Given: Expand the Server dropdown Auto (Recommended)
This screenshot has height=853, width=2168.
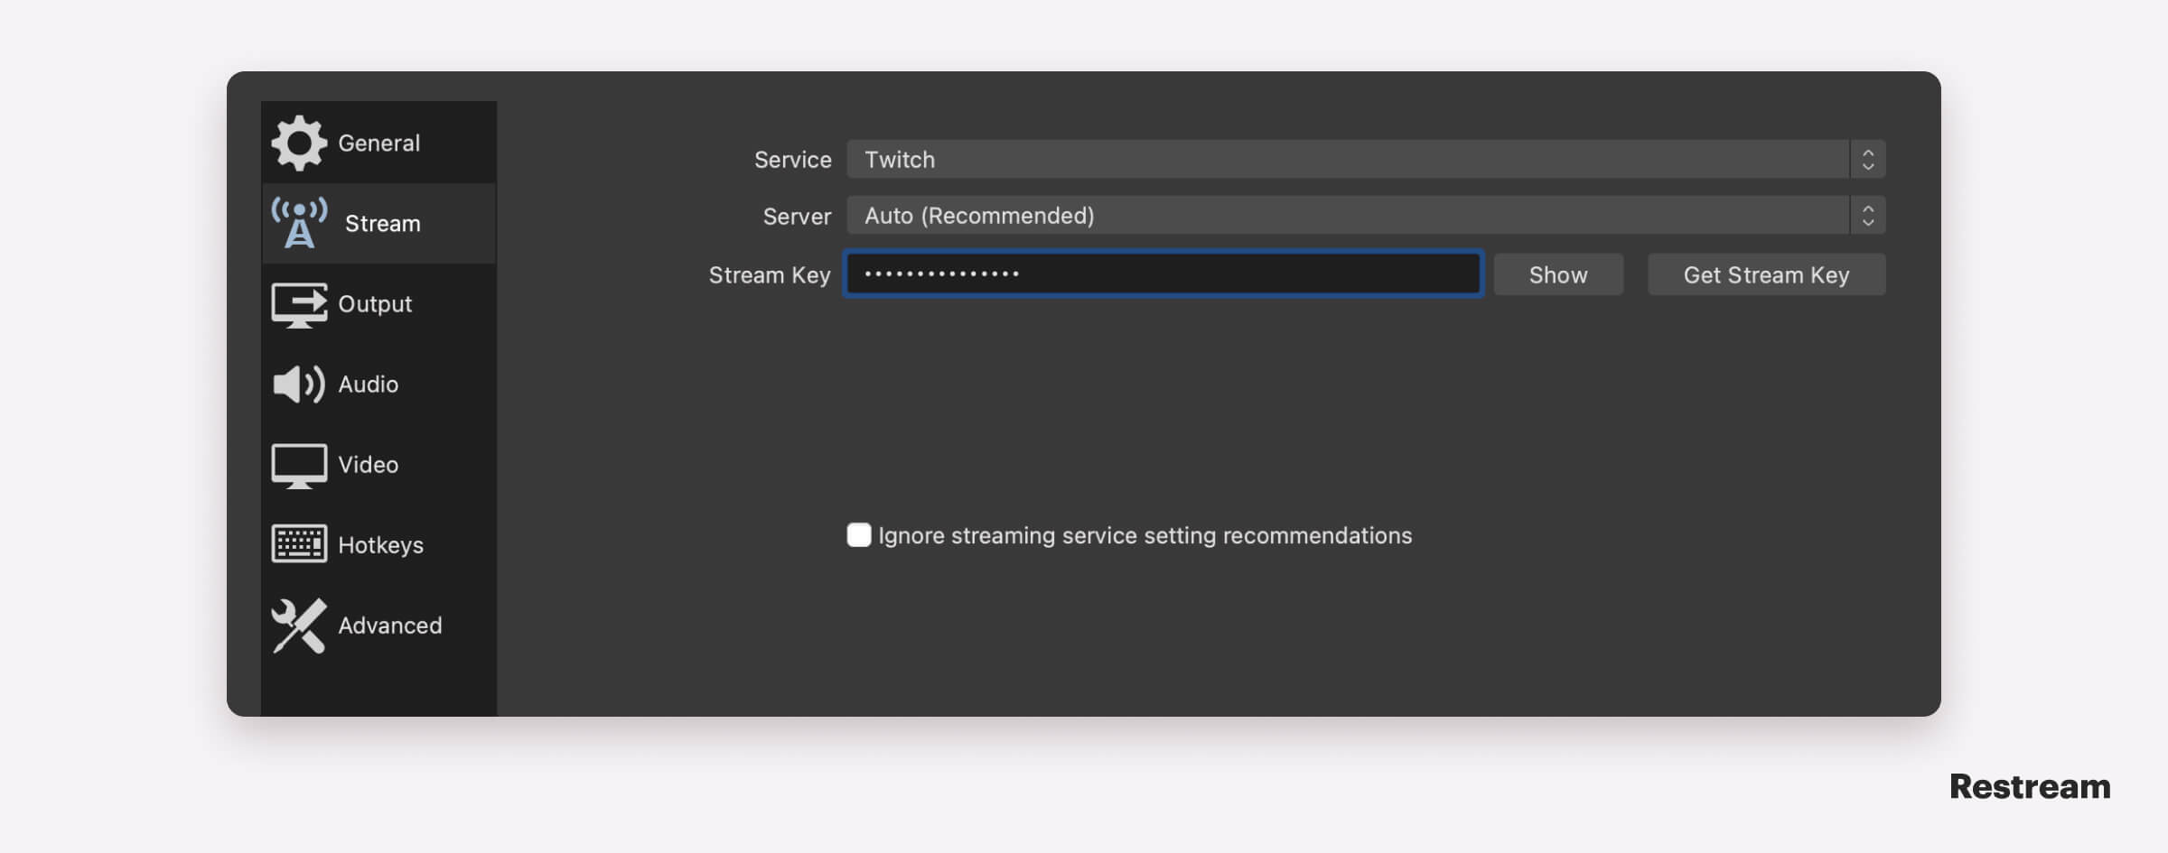Looking at the screenshot, I should (x=1346, y=216).
